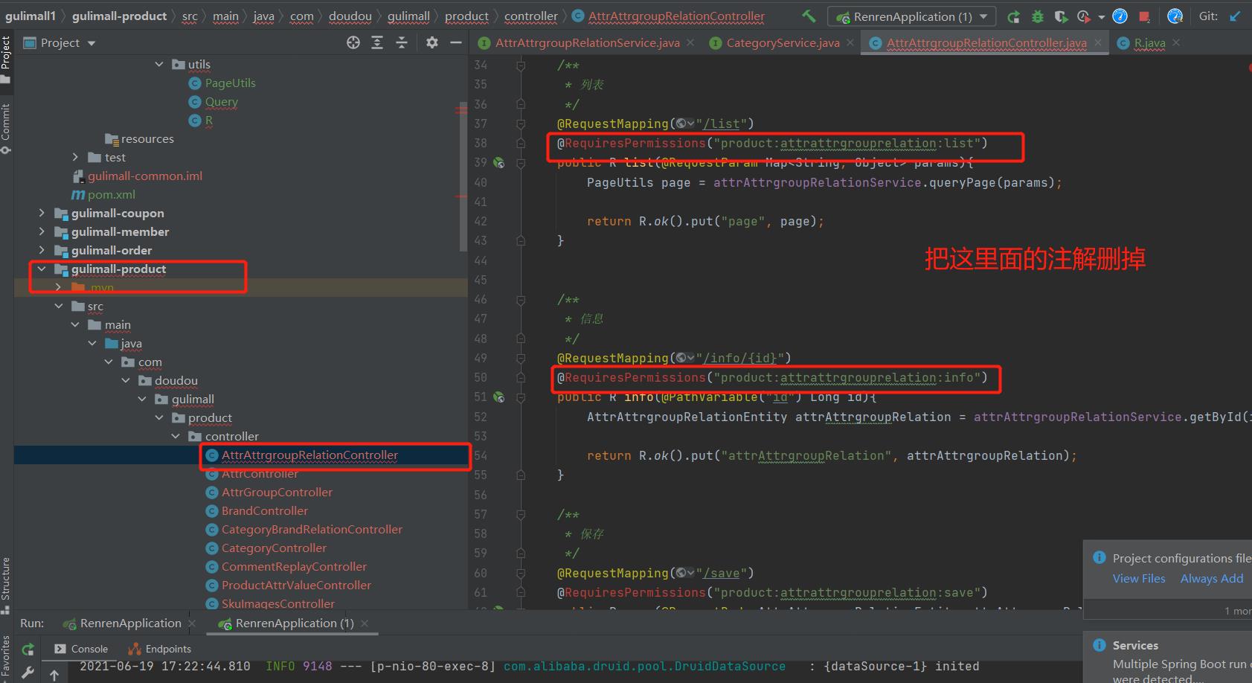The width and height of the screenshot is (1252, 683).
Task: Fold the list method body at line 39
Action: tap(521, 163)
